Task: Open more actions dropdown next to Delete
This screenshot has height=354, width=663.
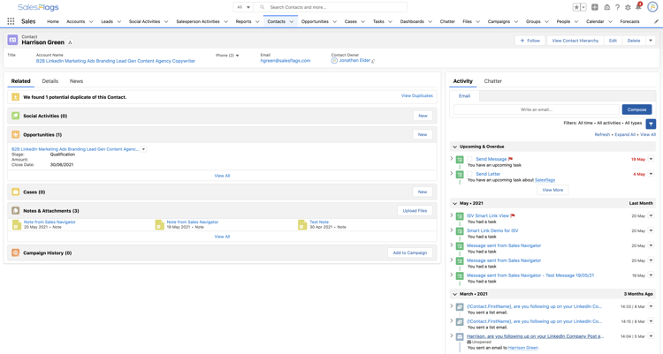Action: [651, 41]
